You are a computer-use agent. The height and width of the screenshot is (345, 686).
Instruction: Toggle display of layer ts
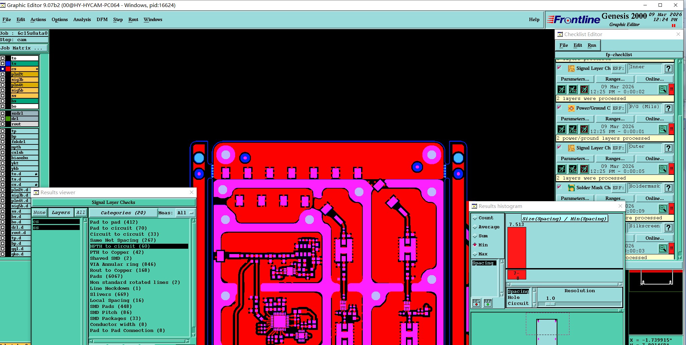3,64
